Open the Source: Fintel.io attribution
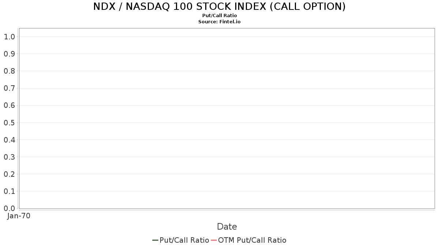The image size is (439, 246). point(219,22)
